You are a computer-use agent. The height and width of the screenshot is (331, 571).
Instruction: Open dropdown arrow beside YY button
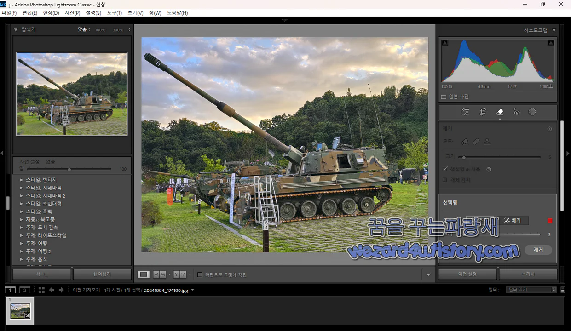pos(190,274)
